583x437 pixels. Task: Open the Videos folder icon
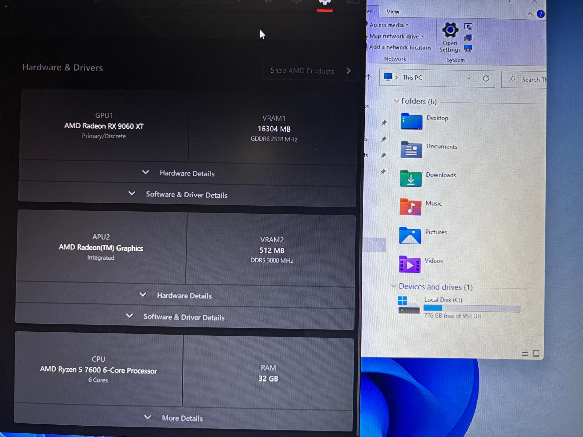pos(410,264)
